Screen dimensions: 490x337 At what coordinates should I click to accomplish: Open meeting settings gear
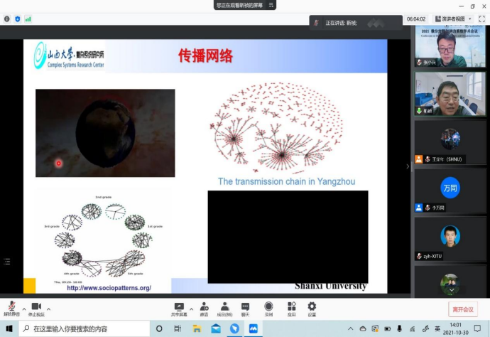312,307
